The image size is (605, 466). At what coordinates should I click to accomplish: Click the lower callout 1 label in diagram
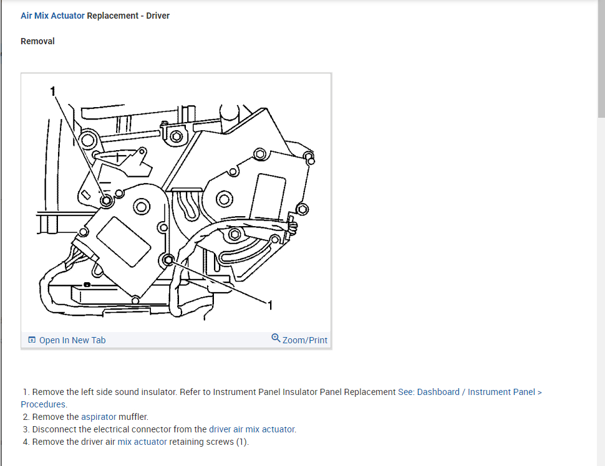(270, 305)
